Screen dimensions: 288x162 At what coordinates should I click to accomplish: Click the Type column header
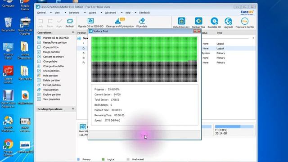tap(219, 33)
